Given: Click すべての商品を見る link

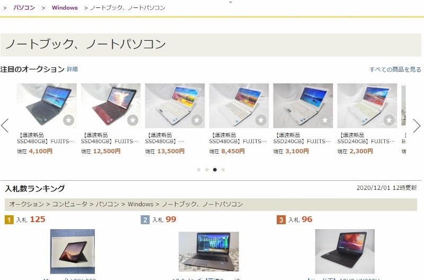Looking at the screenshot, I should tap(395, 69).
